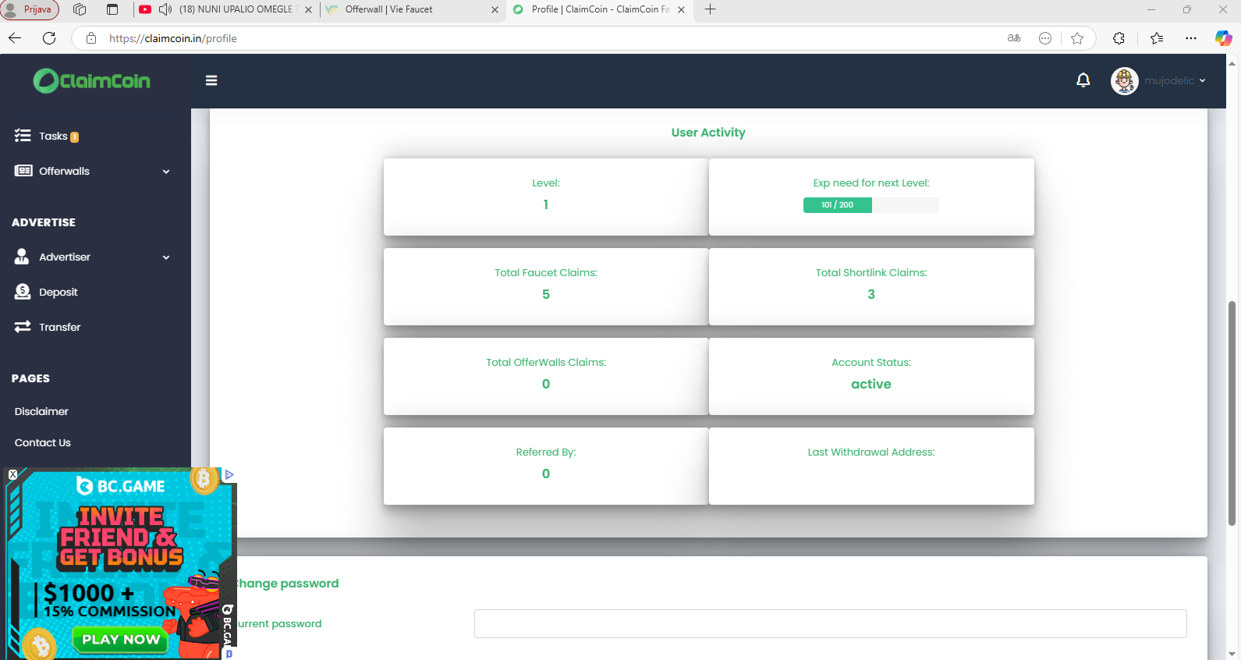Switch to the Offerwall Vie Faucet tab

(x=412, y=9)
